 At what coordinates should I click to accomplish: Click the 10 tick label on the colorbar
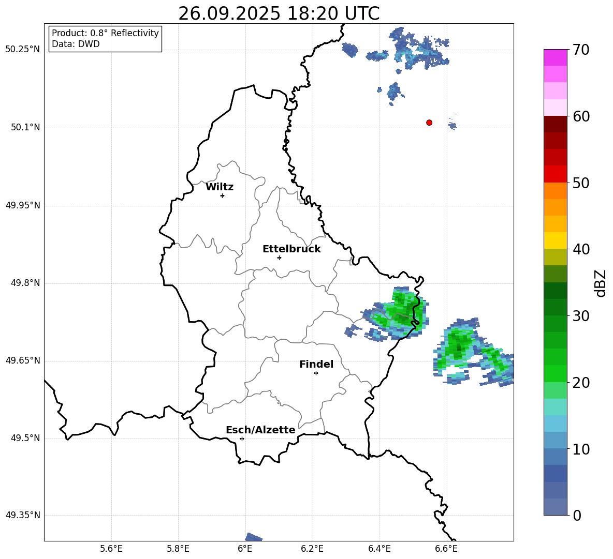(x=581, y=449)
